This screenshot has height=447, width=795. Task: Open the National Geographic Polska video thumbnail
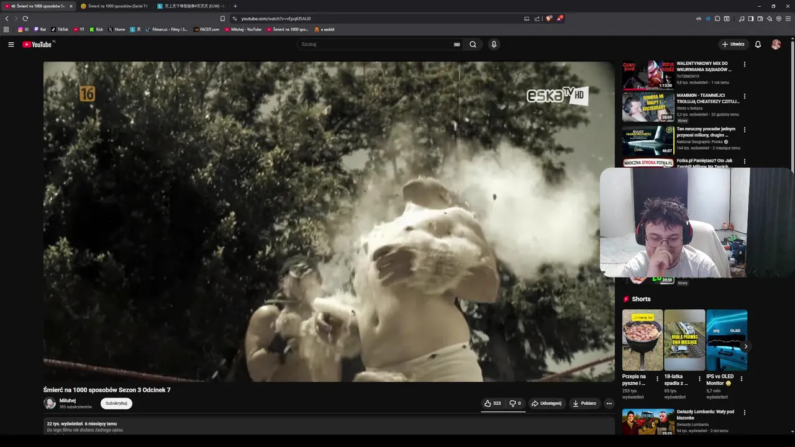point(648,140)
